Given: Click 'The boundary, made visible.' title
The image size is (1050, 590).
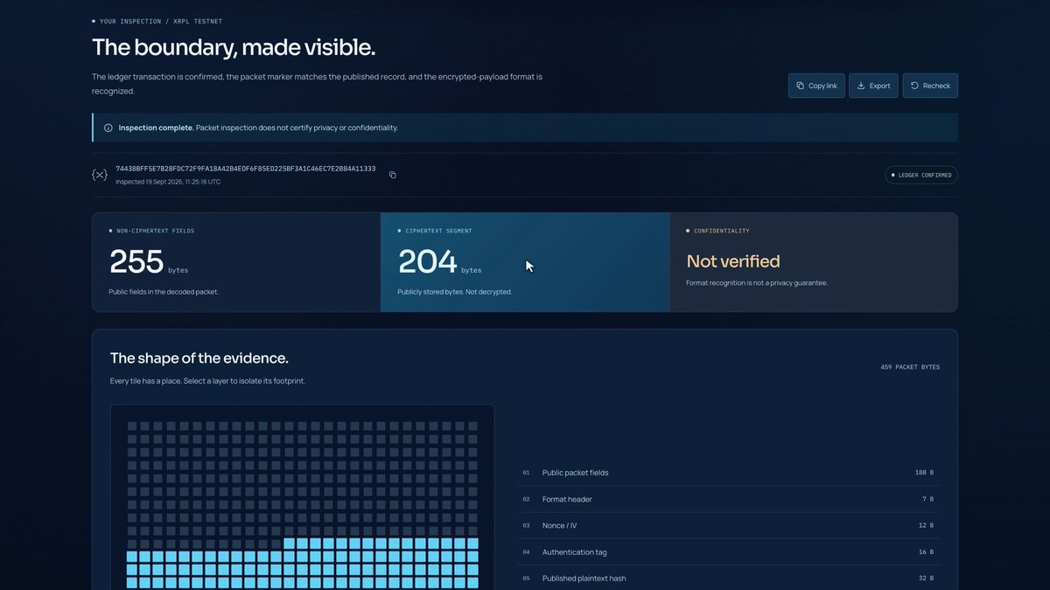Looking at the screenshot, I should [234, 47].
